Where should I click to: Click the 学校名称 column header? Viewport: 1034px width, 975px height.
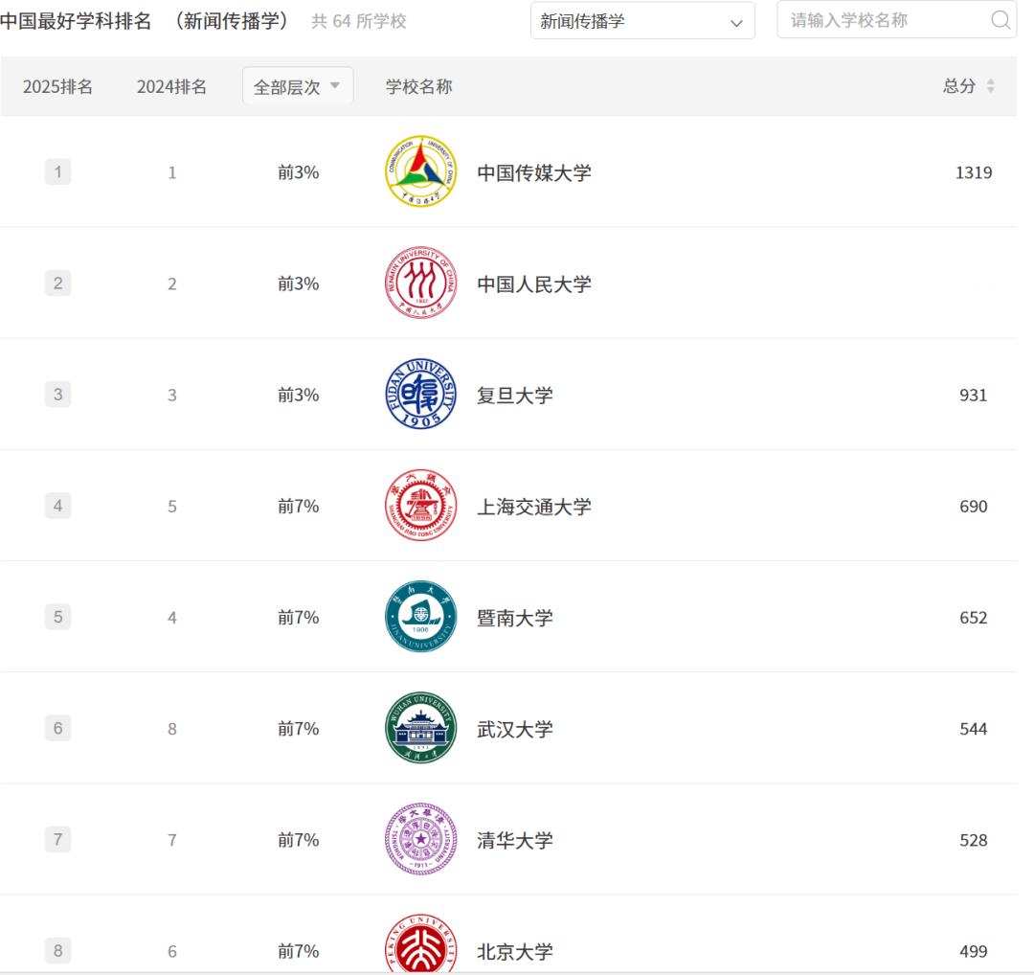(418, 86)
